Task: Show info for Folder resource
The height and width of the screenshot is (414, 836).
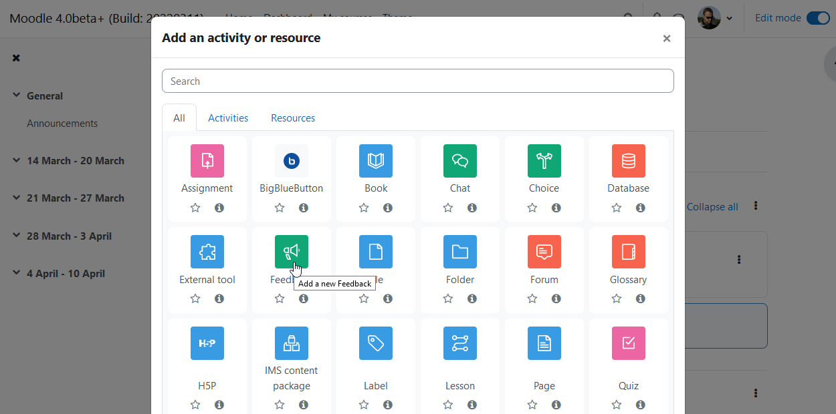Action: tap(472, 298)
